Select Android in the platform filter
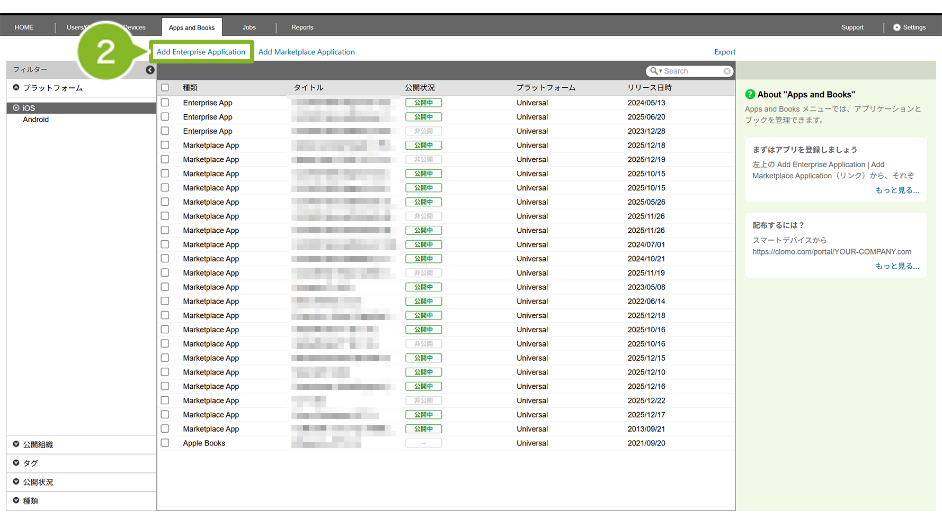942x529 pixels. [x=35, y=120]
